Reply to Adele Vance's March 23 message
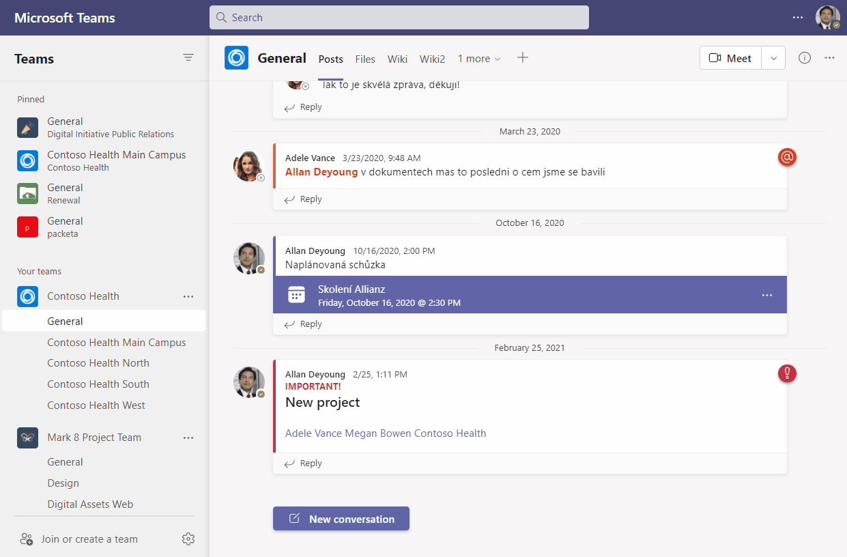847x557 pixels. click(x=303, y=199)
